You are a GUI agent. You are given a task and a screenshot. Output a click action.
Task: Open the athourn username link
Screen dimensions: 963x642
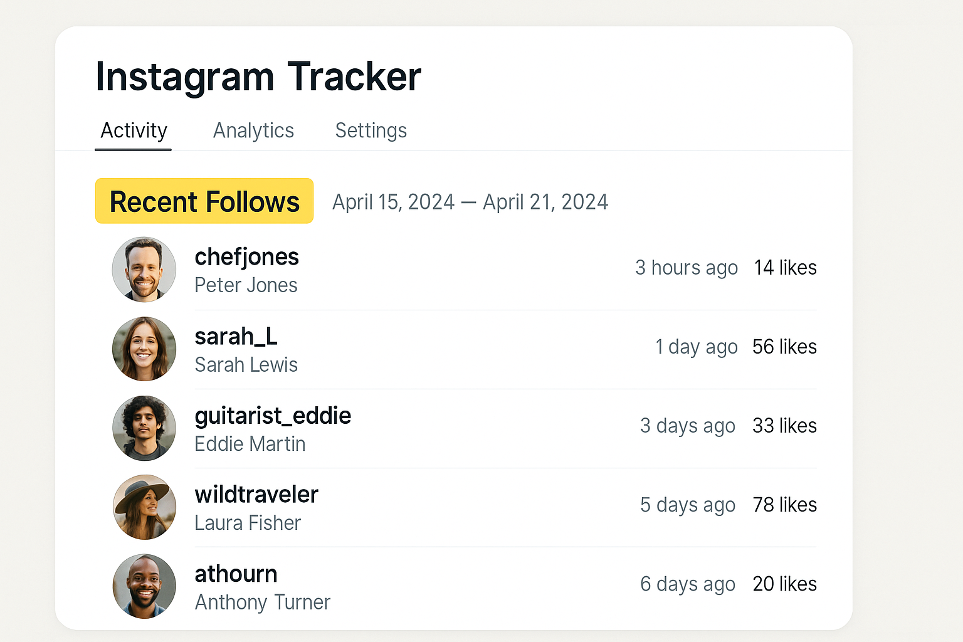(236, 574)
